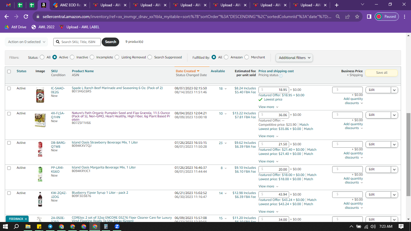Choose the Inactive status filter
The width and height of the screenshot is (411, 231).
coord(72,57)
